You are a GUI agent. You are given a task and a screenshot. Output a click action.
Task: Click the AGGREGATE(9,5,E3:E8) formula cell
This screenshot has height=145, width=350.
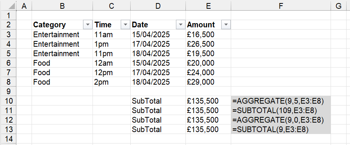point(281,101)
